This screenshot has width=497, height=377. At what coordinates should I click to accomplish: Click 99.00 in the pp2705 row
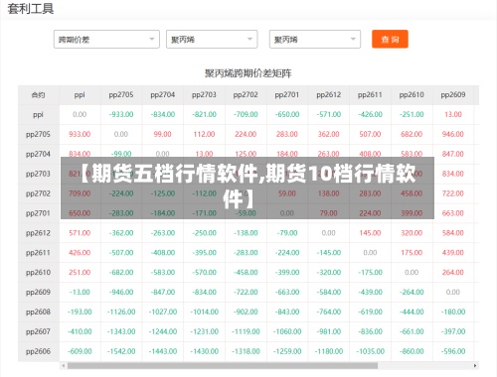(x=163, y=134)
